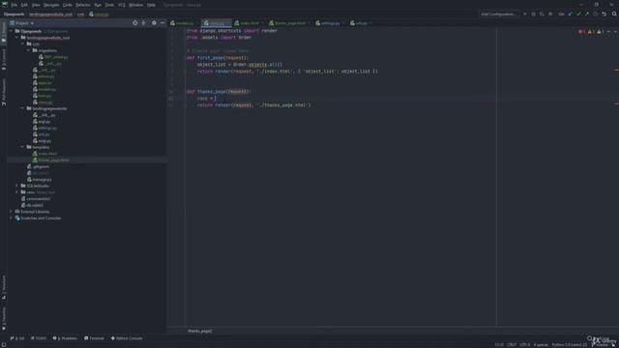The image size is (619, 348).
Task: Click the stop icon in the toolbar
Action: (550, 14)
